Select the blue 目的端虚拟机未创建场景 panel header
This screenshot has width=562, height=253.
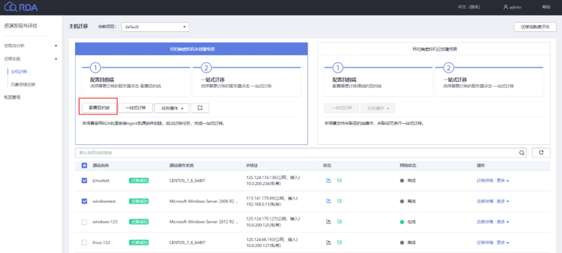pos(191,49)
